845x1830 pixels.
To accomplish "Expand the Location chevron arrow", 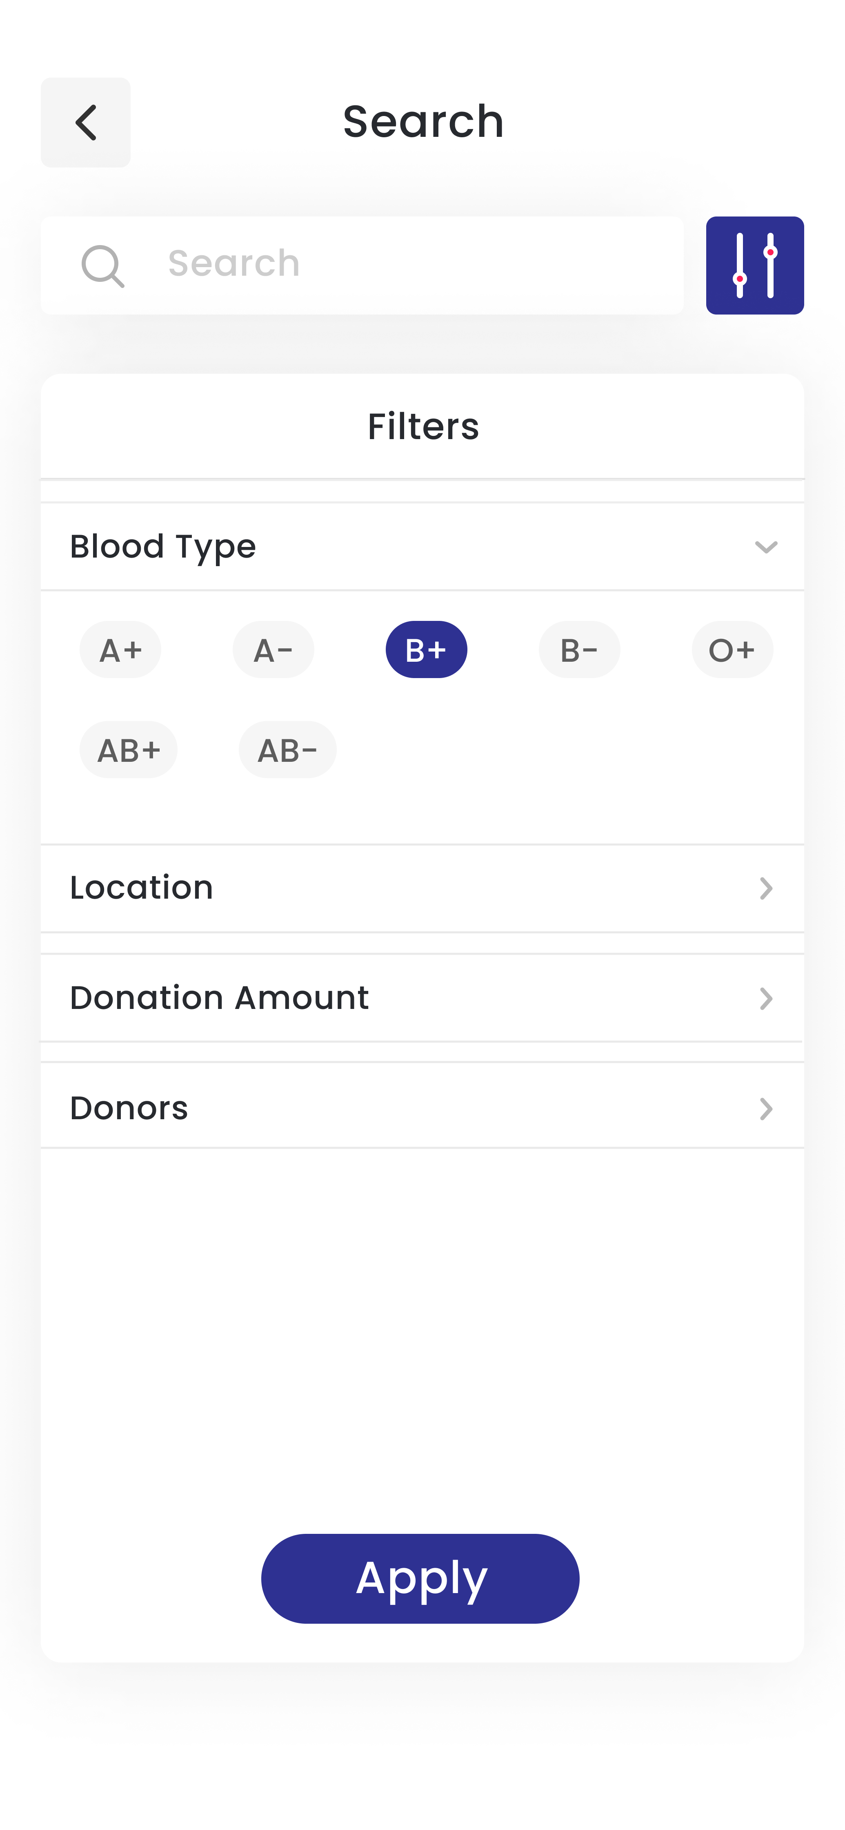I will (765, 888).
